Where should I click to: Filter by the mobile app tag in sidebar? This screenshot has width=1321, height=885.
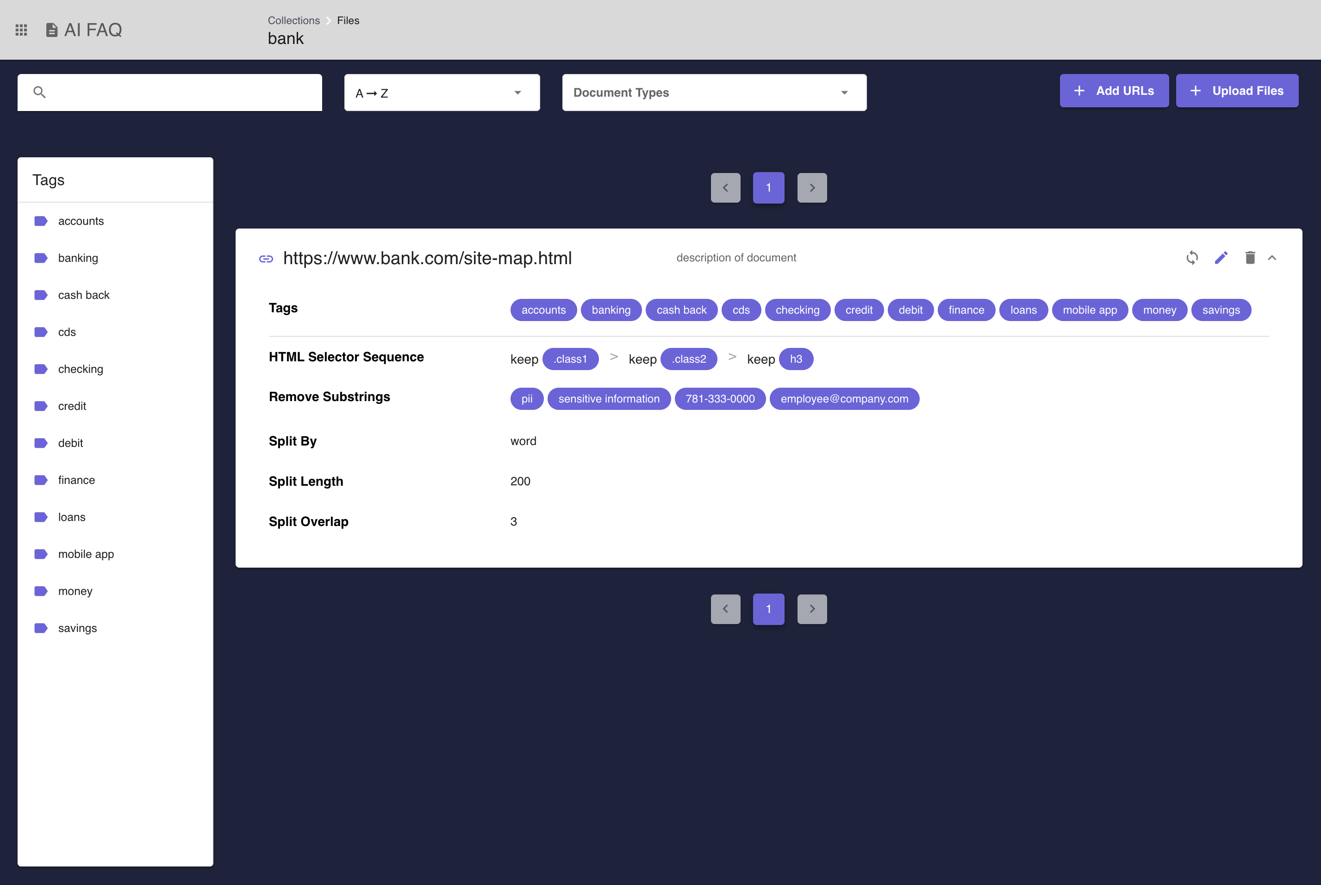coord(115,554)
